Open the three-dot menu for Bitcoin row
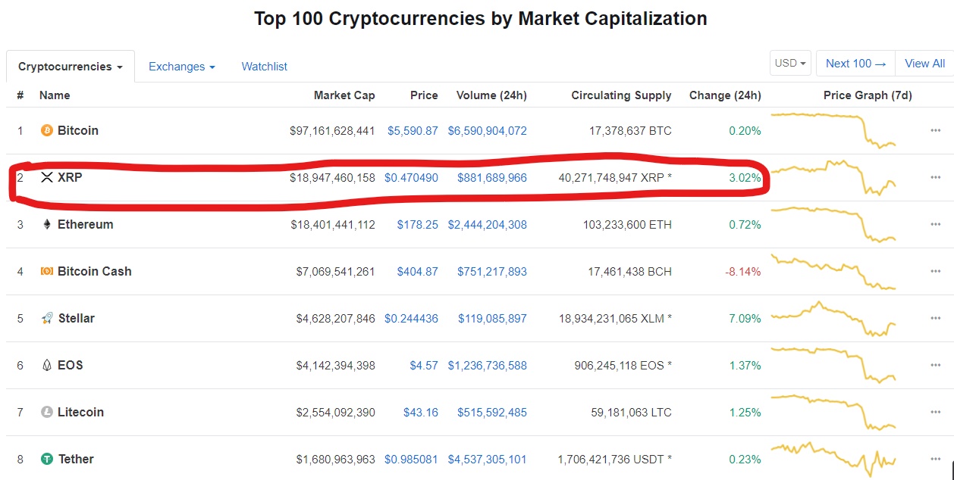 [x=935, y=130]
